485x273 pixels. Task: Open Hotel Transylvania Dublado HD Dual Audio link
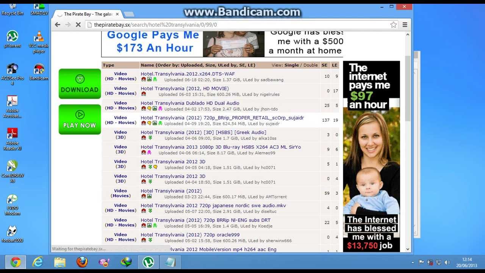[190, 103]
